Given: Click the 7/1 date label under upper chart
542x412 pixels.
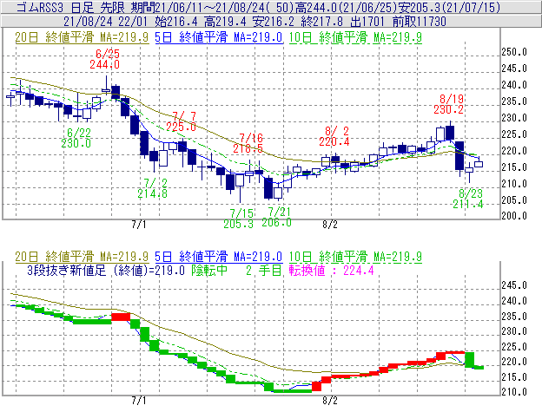Looking at the screenshot, I should (x=139, y=225).
